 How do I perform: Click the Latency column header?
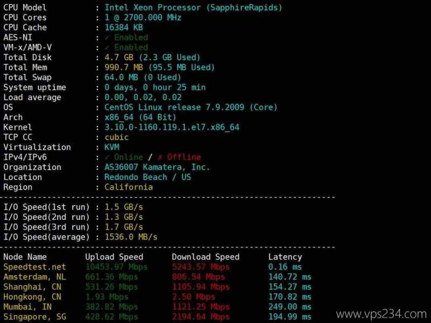click(285, 257)
